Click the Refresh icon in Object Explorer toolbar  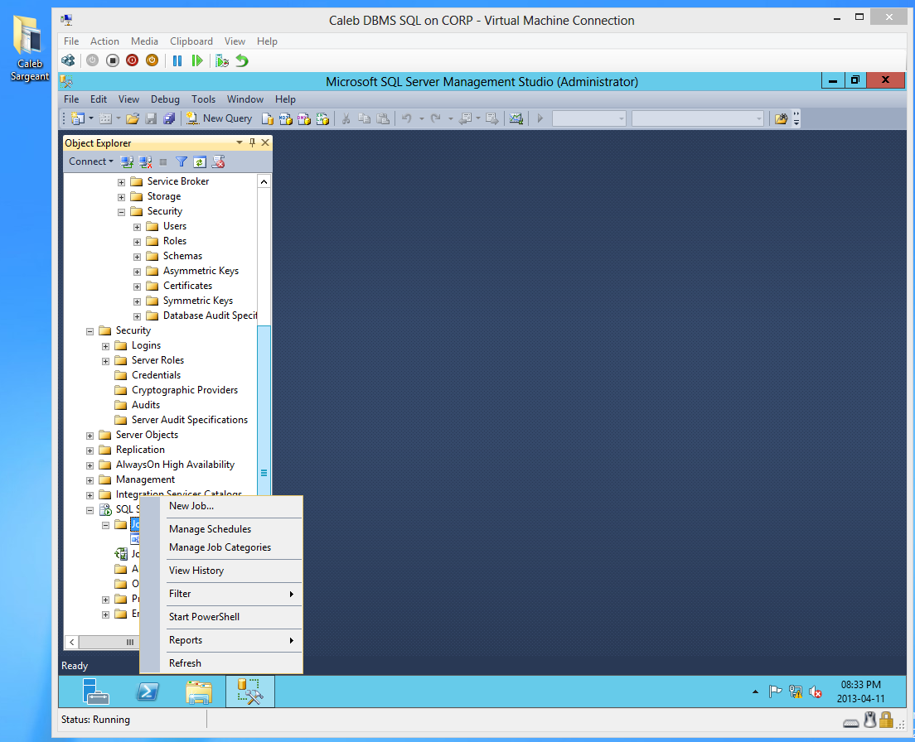(x=200, y=161)
